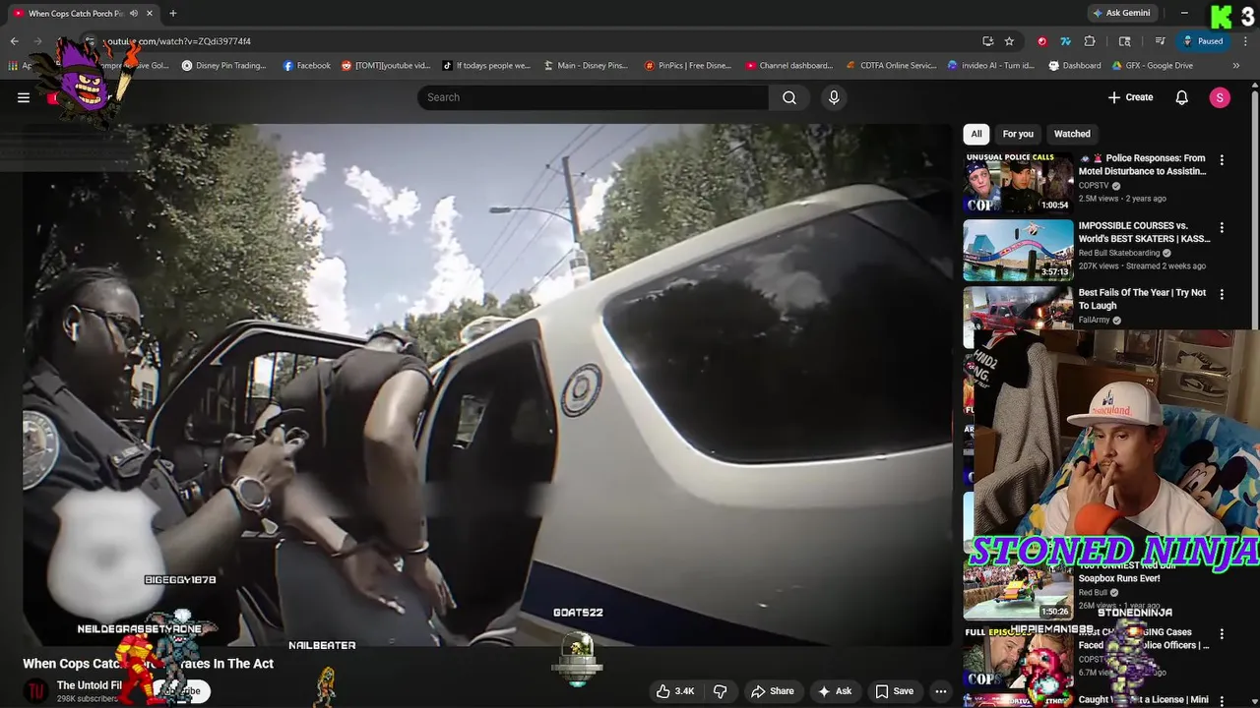Open new browser tab
The width and height of the screenshot is (1260, 708).
[172, 14]
